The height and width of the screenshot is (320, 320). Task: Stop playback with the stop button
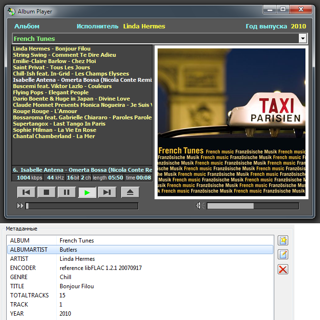47,192
